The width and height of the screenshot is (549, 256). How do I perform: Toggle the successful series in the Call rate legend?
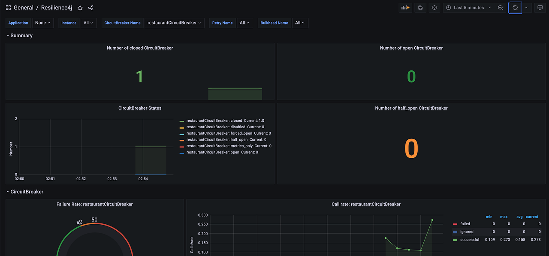pyautogui.click(x=470, y=239)
